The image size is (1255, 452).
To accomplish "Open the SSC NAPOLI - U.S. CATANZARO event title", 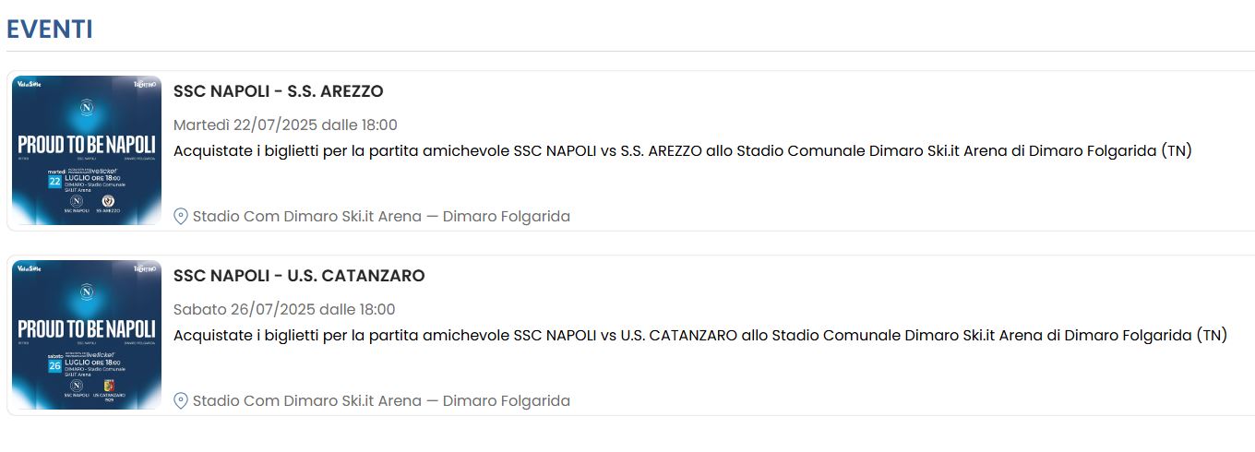I will [x=299, y=276].
